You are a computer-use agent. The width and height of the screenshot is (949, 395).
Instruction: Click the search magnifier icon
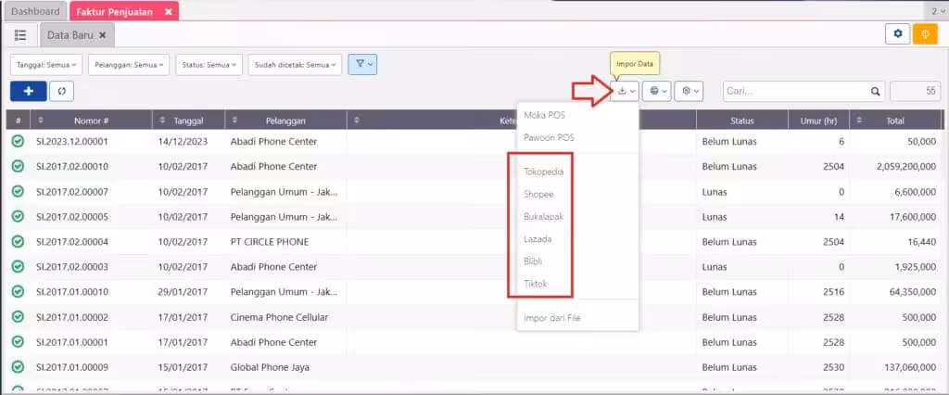(x=875, y=92)
